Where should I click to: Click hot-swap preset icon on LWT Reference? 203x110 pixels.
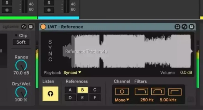(x=184, y=27)
